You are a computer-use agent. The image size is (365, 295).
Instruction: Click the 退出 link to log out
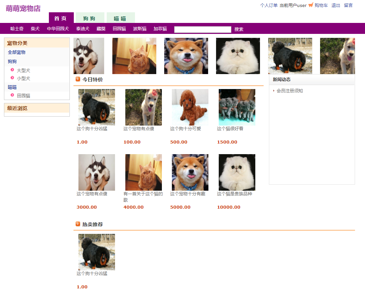[335, 5]
